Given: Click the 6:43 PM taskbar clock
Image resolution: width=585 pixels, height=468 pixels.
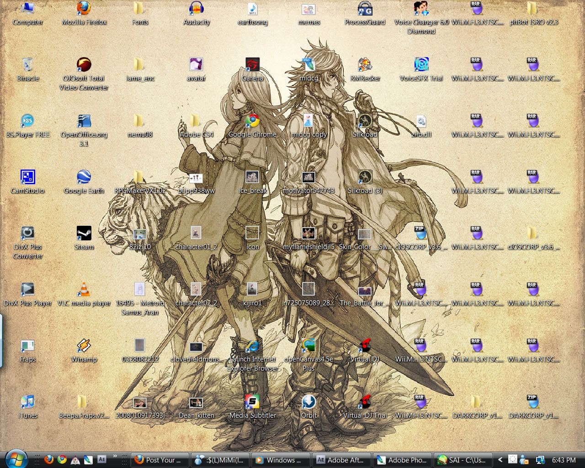Looking at the screenshot, I should [564, 460].
